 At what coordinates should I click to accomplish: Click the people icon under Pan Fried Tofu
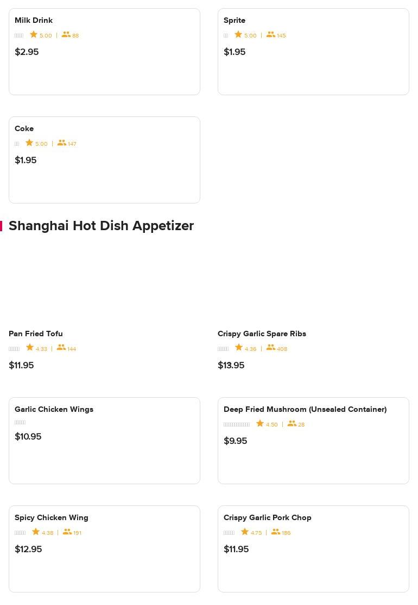pyautogui.click(x=61, y=348)
